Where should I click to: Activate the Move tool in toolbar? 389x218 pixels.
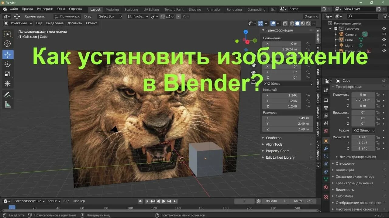click(8, 54)
